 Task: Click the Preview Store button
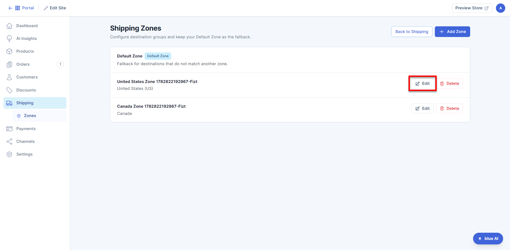click(472, 8)
